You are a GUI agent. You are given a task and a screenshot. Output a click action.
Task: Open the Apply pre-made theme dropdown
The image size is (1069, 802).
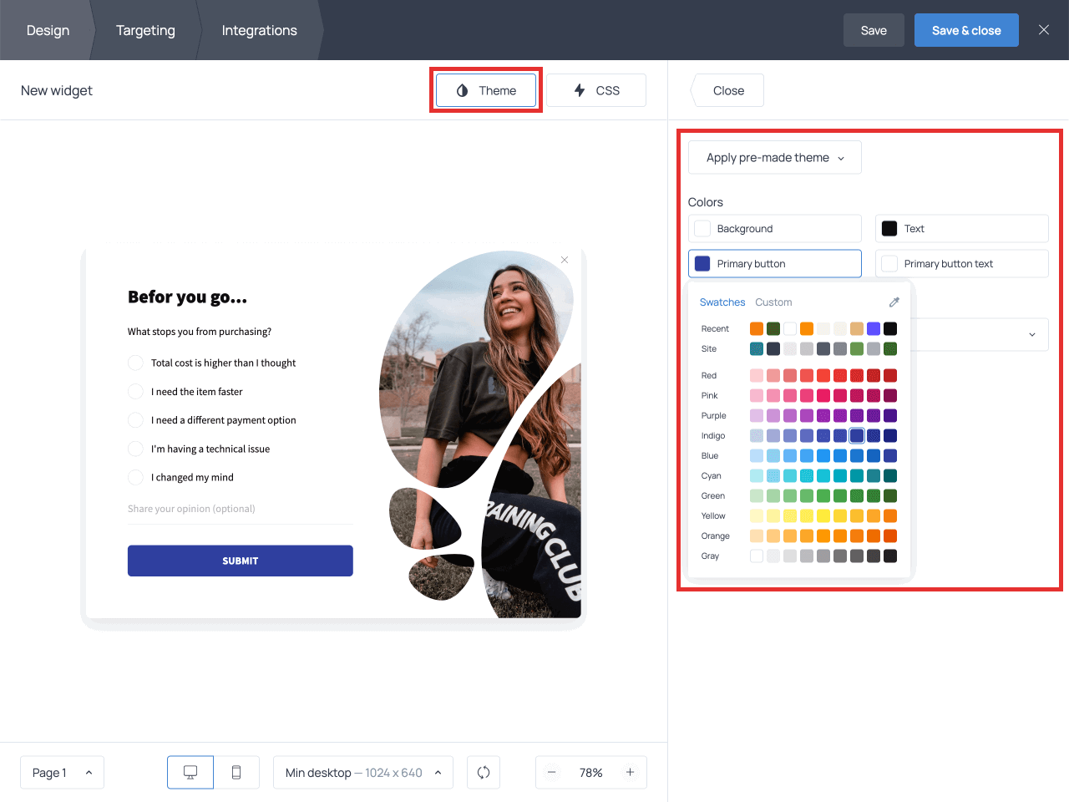(774, 158)
